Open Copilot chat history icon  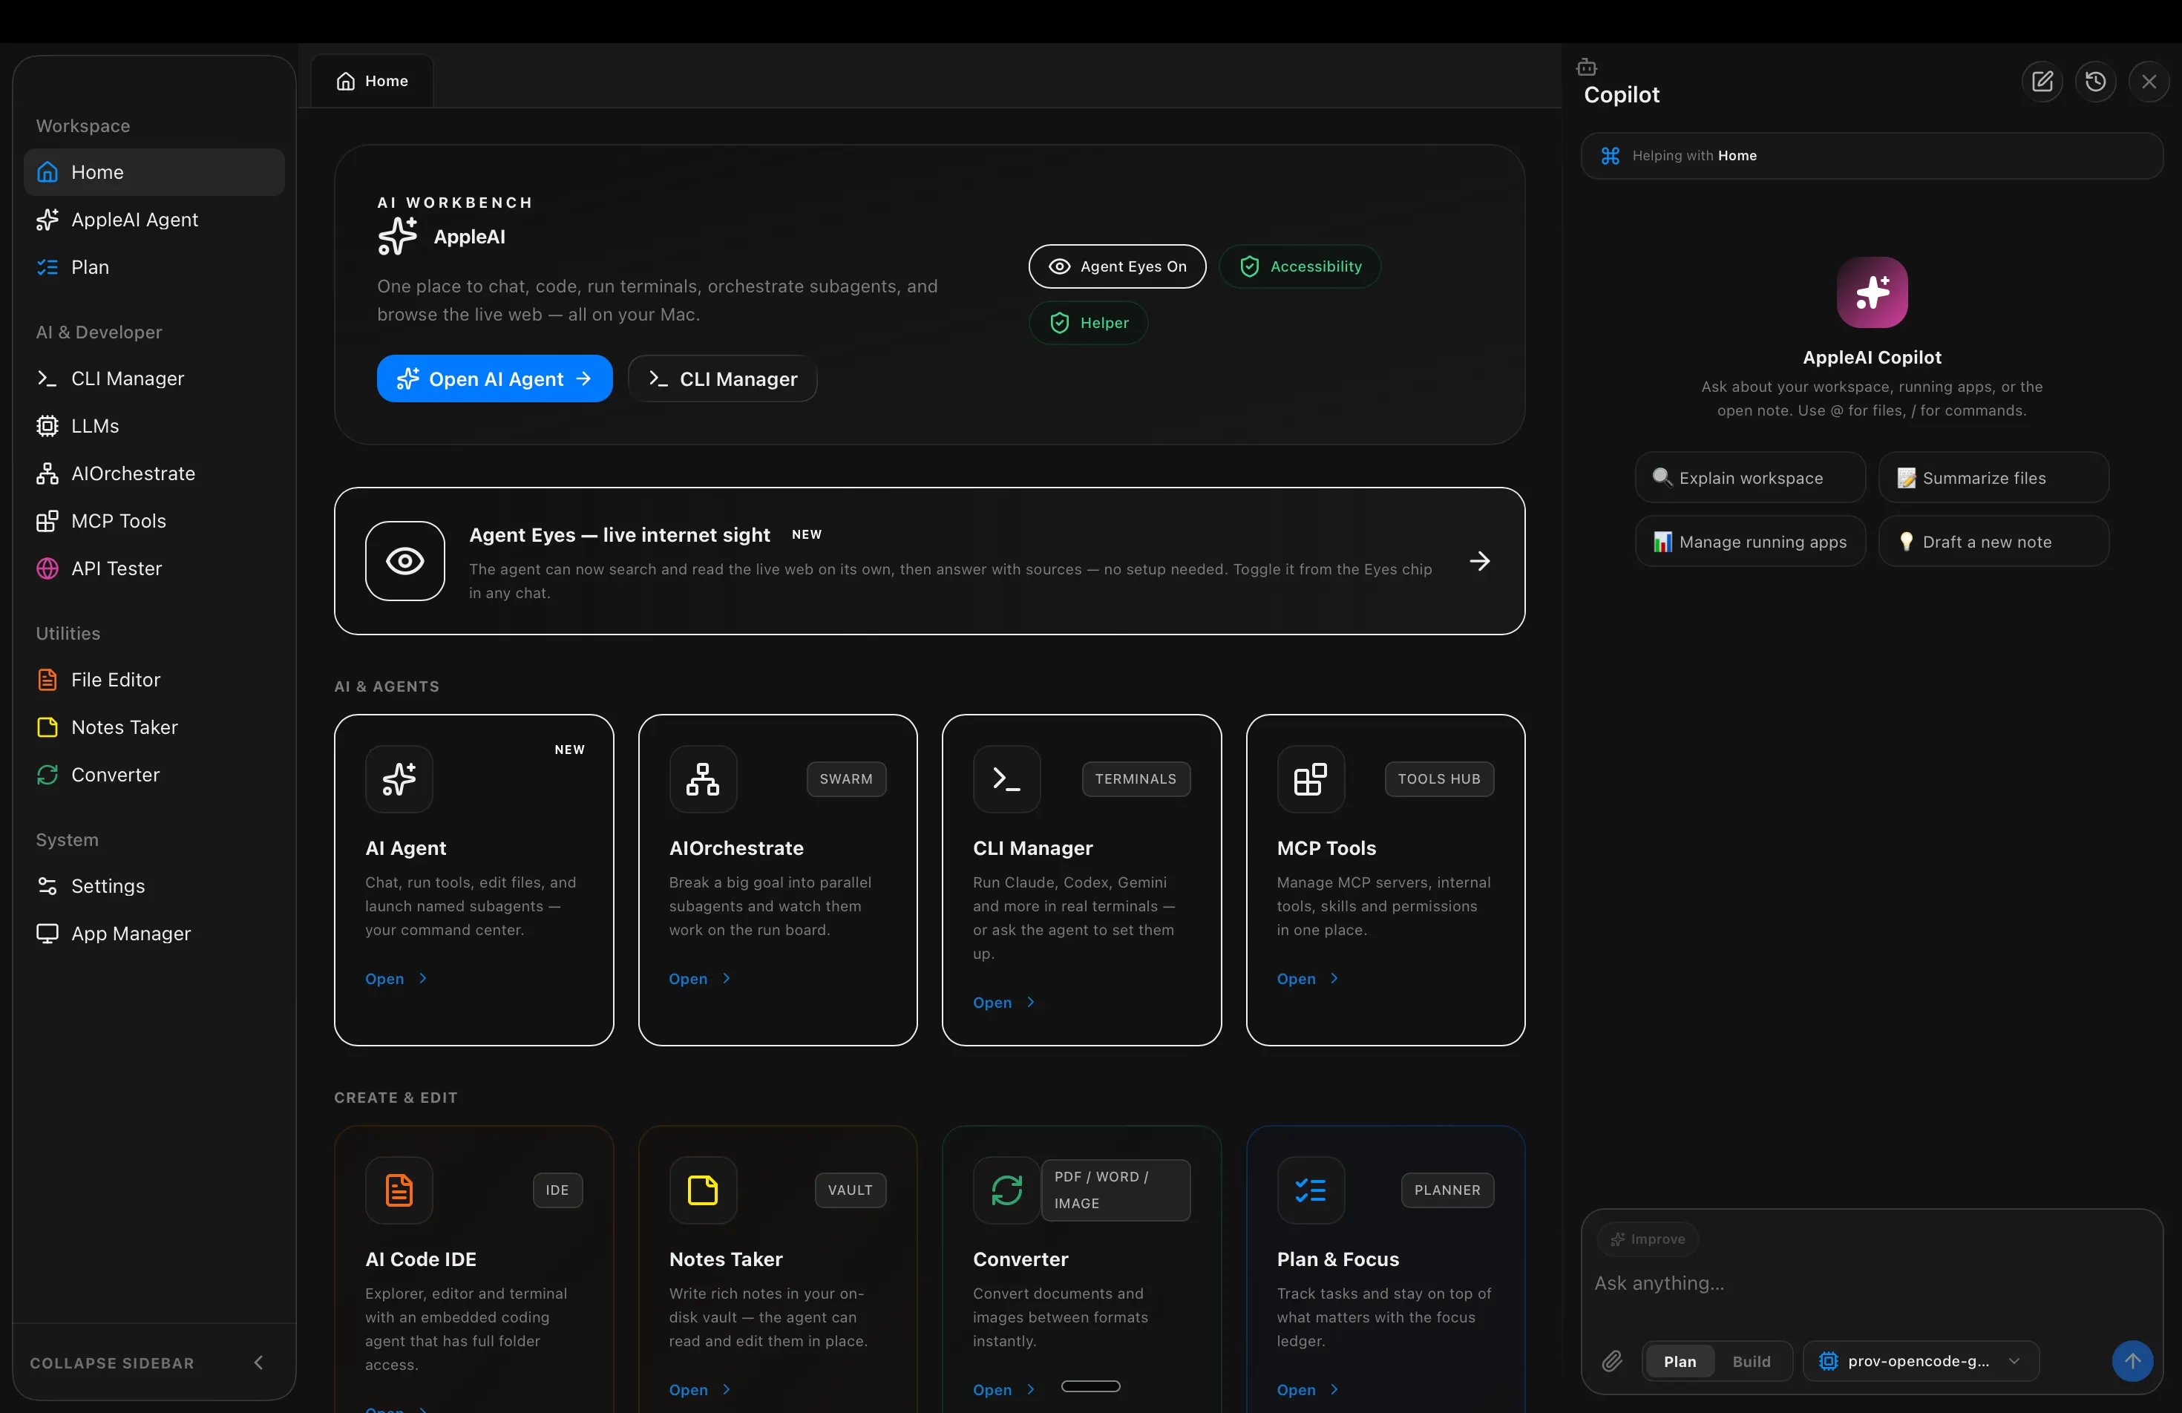pyautogui.click(x=2095, y=82)
